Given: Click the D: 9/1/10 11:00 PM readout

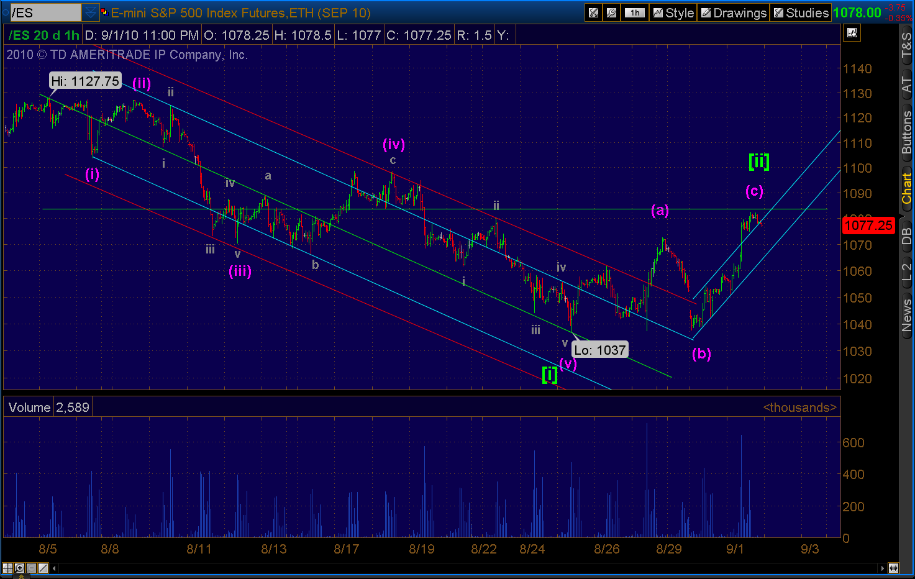Looking at the screenshot, I should [x=142, y=35].
